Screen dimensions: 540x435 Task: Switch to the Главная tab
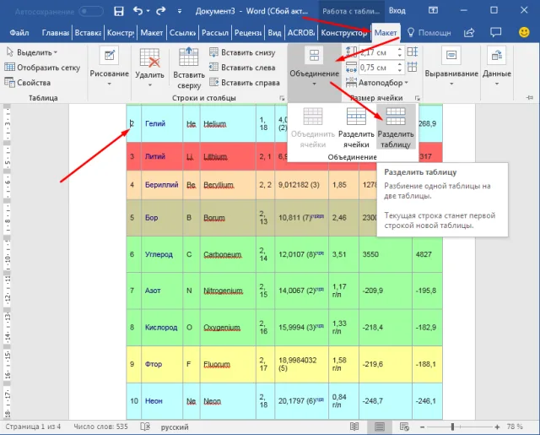[55, 33]
